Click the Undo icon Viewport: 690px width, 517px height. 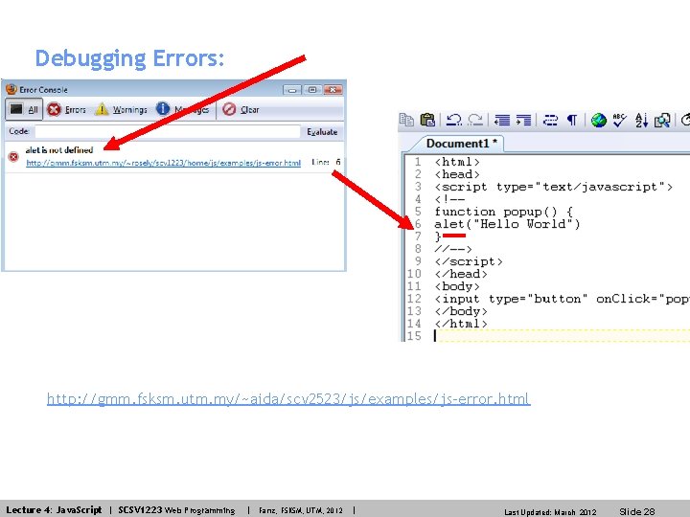pos(453,120)
